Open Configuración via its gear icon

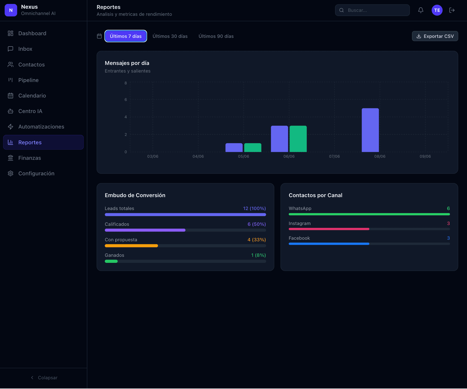[11, 173]
